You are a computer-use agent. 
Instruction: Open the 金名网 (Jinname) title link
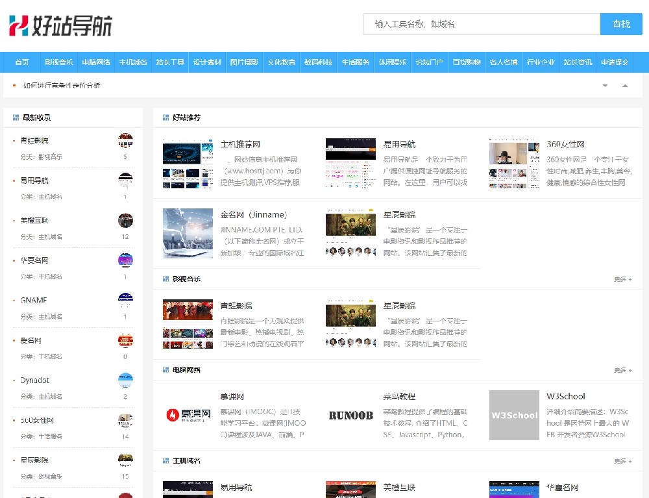(253, 215)
